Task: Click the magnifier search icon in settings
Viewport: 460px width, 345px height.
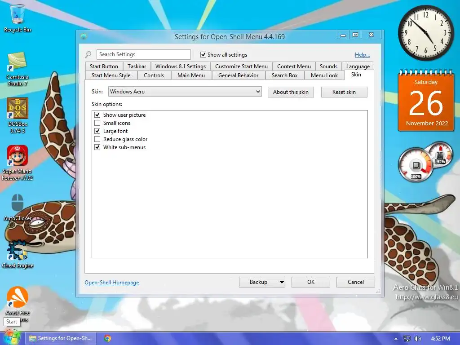Action: tap(88, 54)
